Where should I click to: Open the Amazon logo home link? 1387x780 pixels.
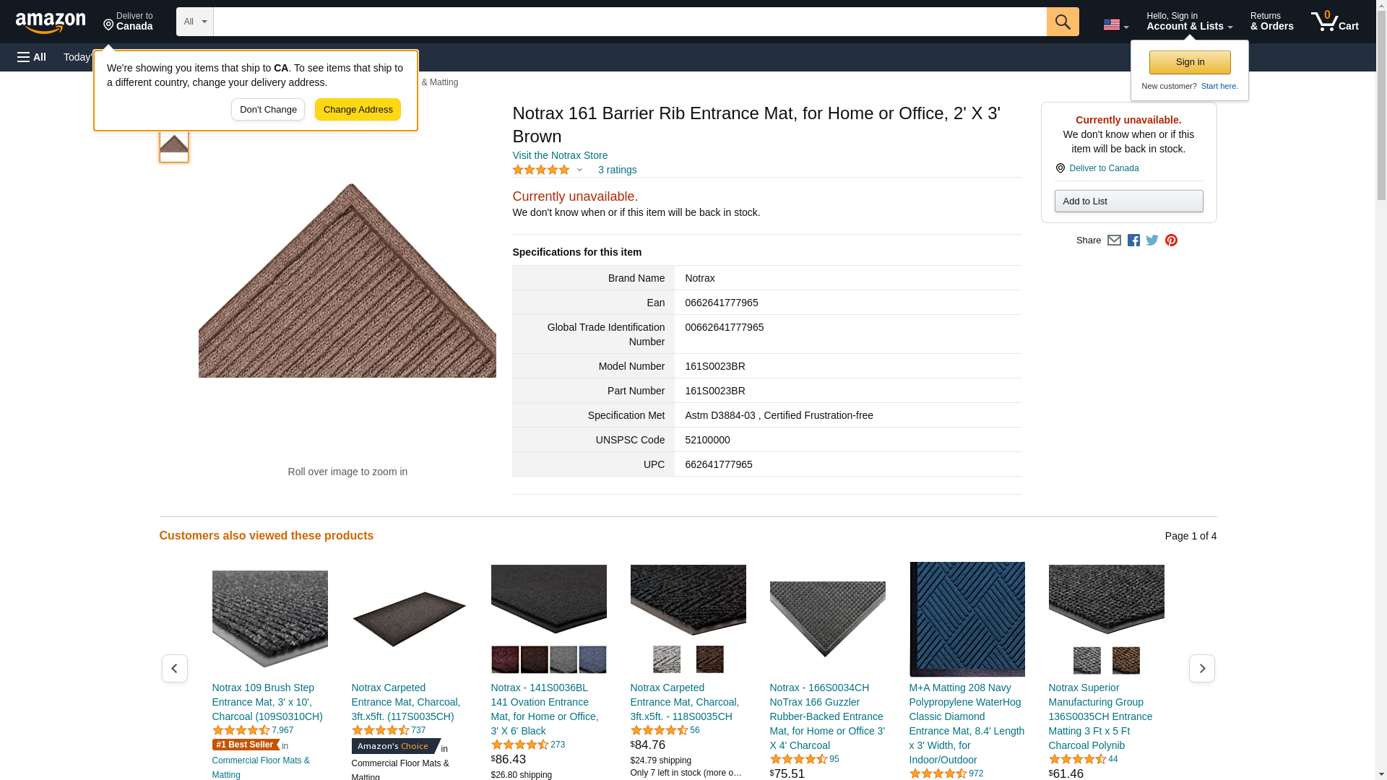(51, 22)
